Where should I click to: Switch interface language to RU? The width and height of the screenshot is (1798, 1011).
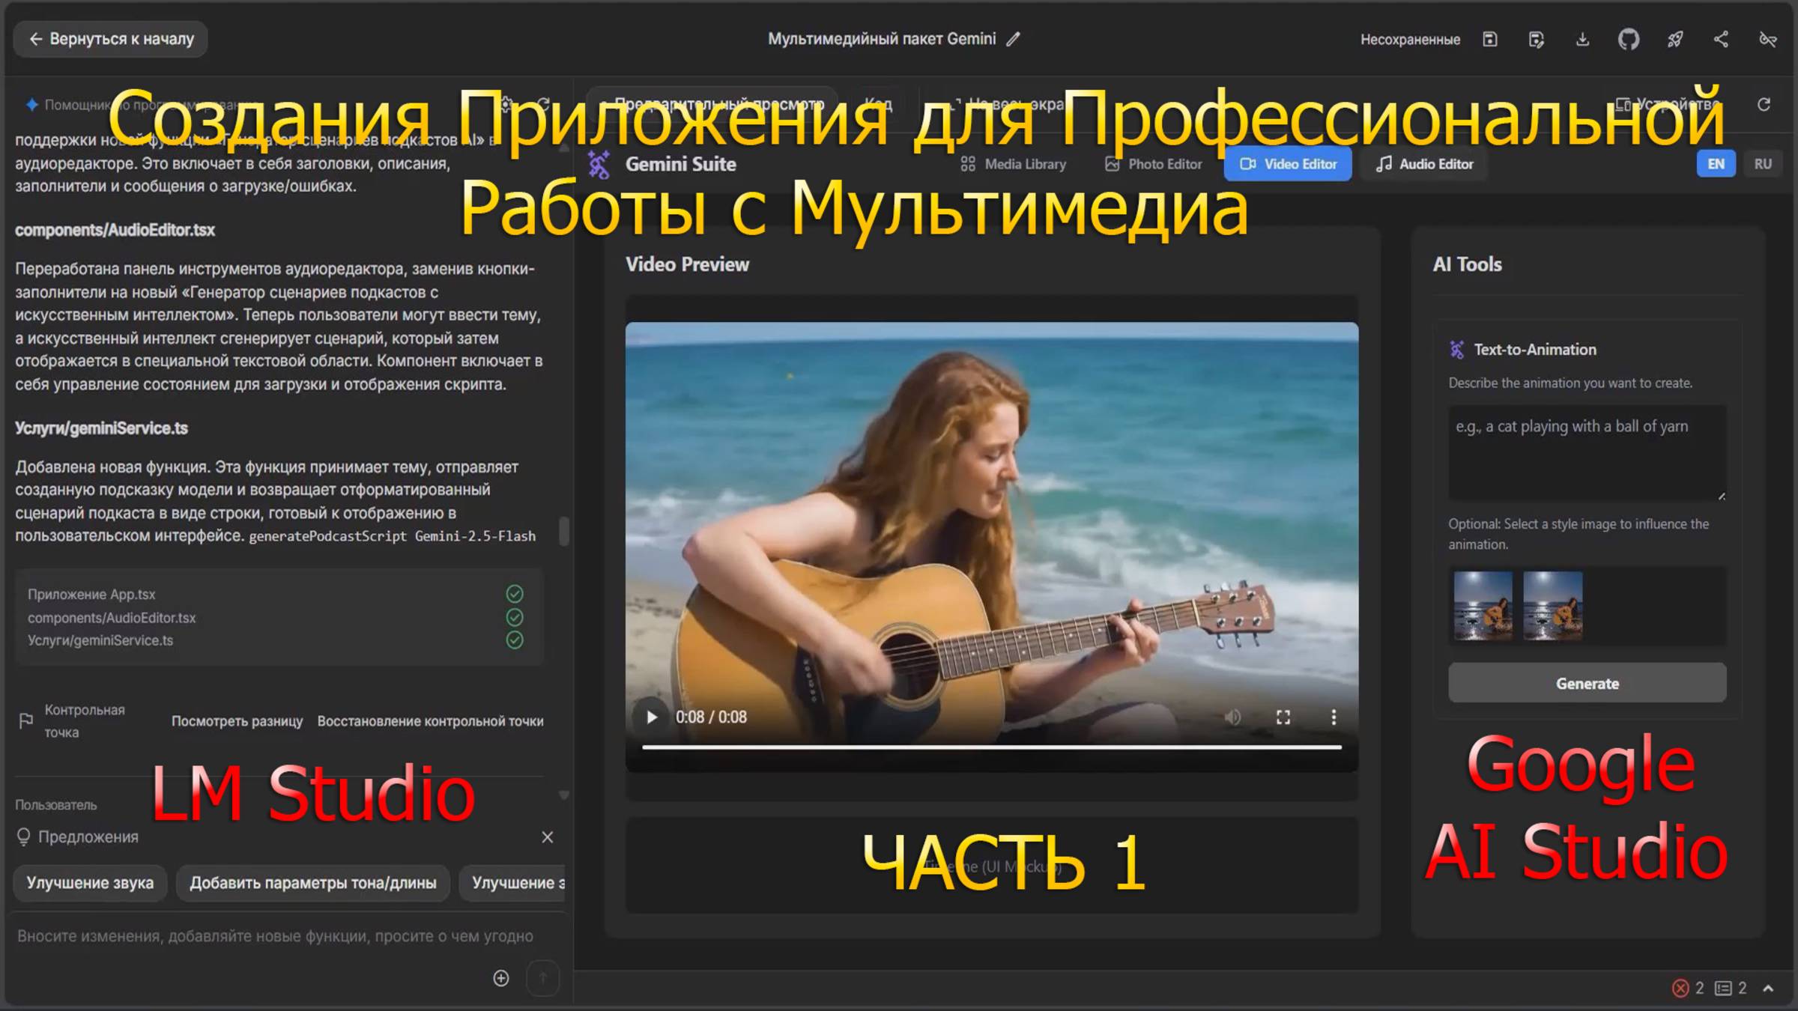click(1763, 164)
